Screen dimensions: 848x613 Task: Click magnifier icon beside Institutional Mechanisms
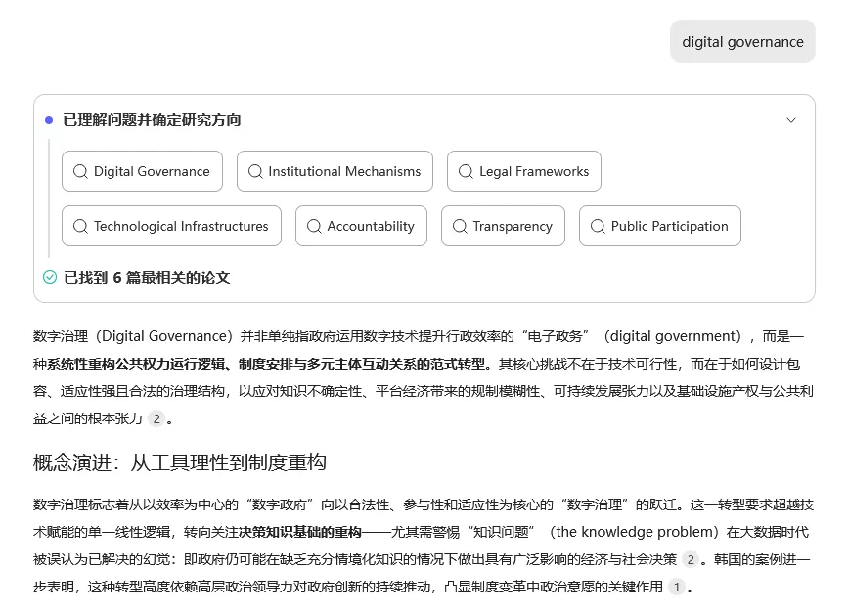click(x=256, y=171)
